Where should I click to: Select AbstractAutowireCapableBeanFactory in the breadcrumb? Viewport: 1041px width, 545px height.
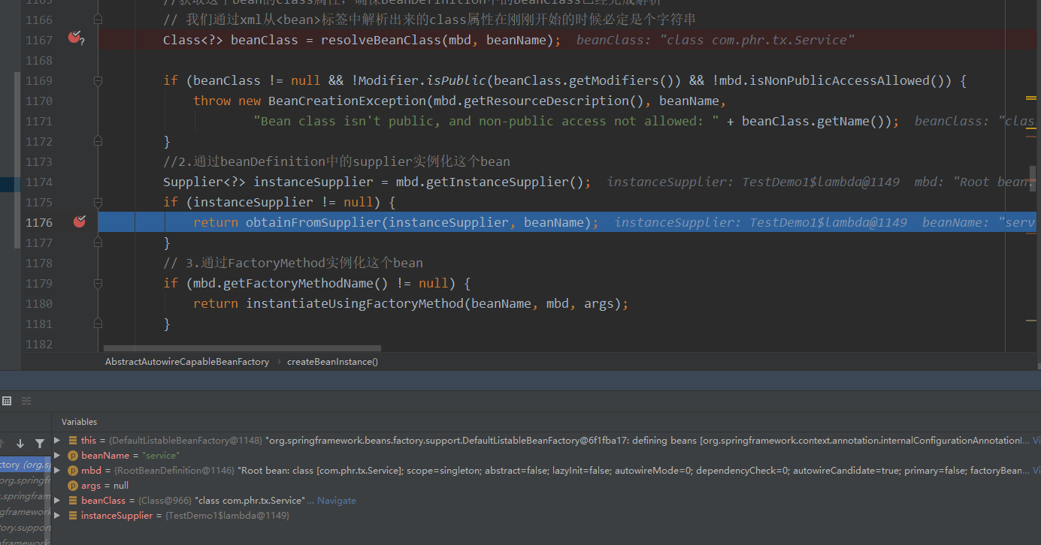pyautogui.click(x=187, y=362)
